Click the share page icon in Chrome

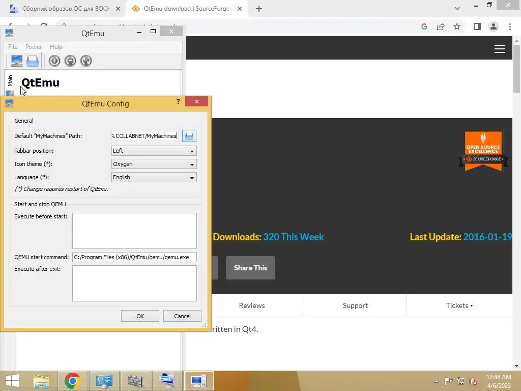441,26
